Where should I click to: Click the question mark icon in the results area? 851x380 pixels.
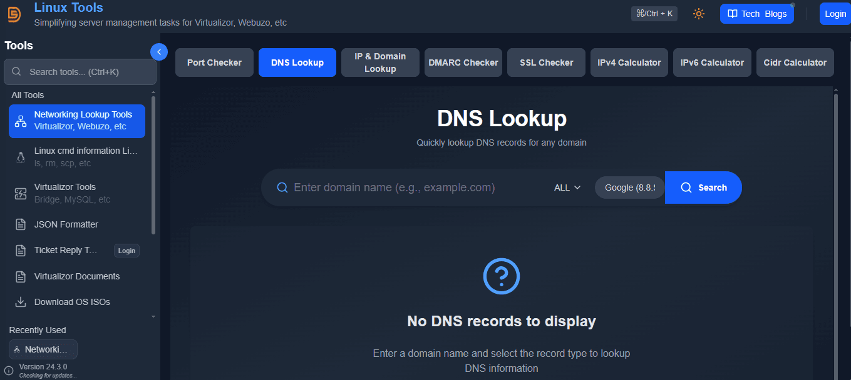[502, 276]
